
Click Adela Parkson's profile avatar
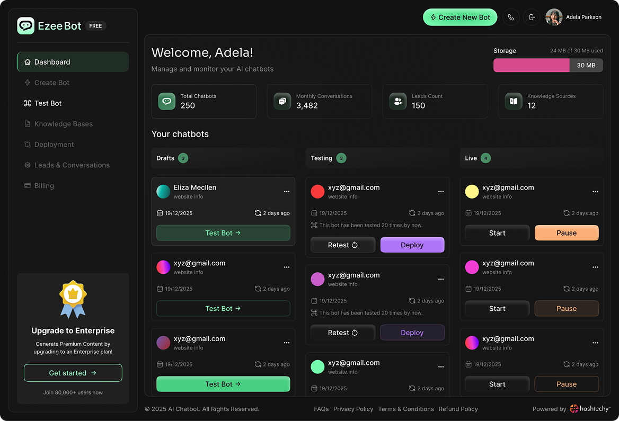(x=554, y=17)
